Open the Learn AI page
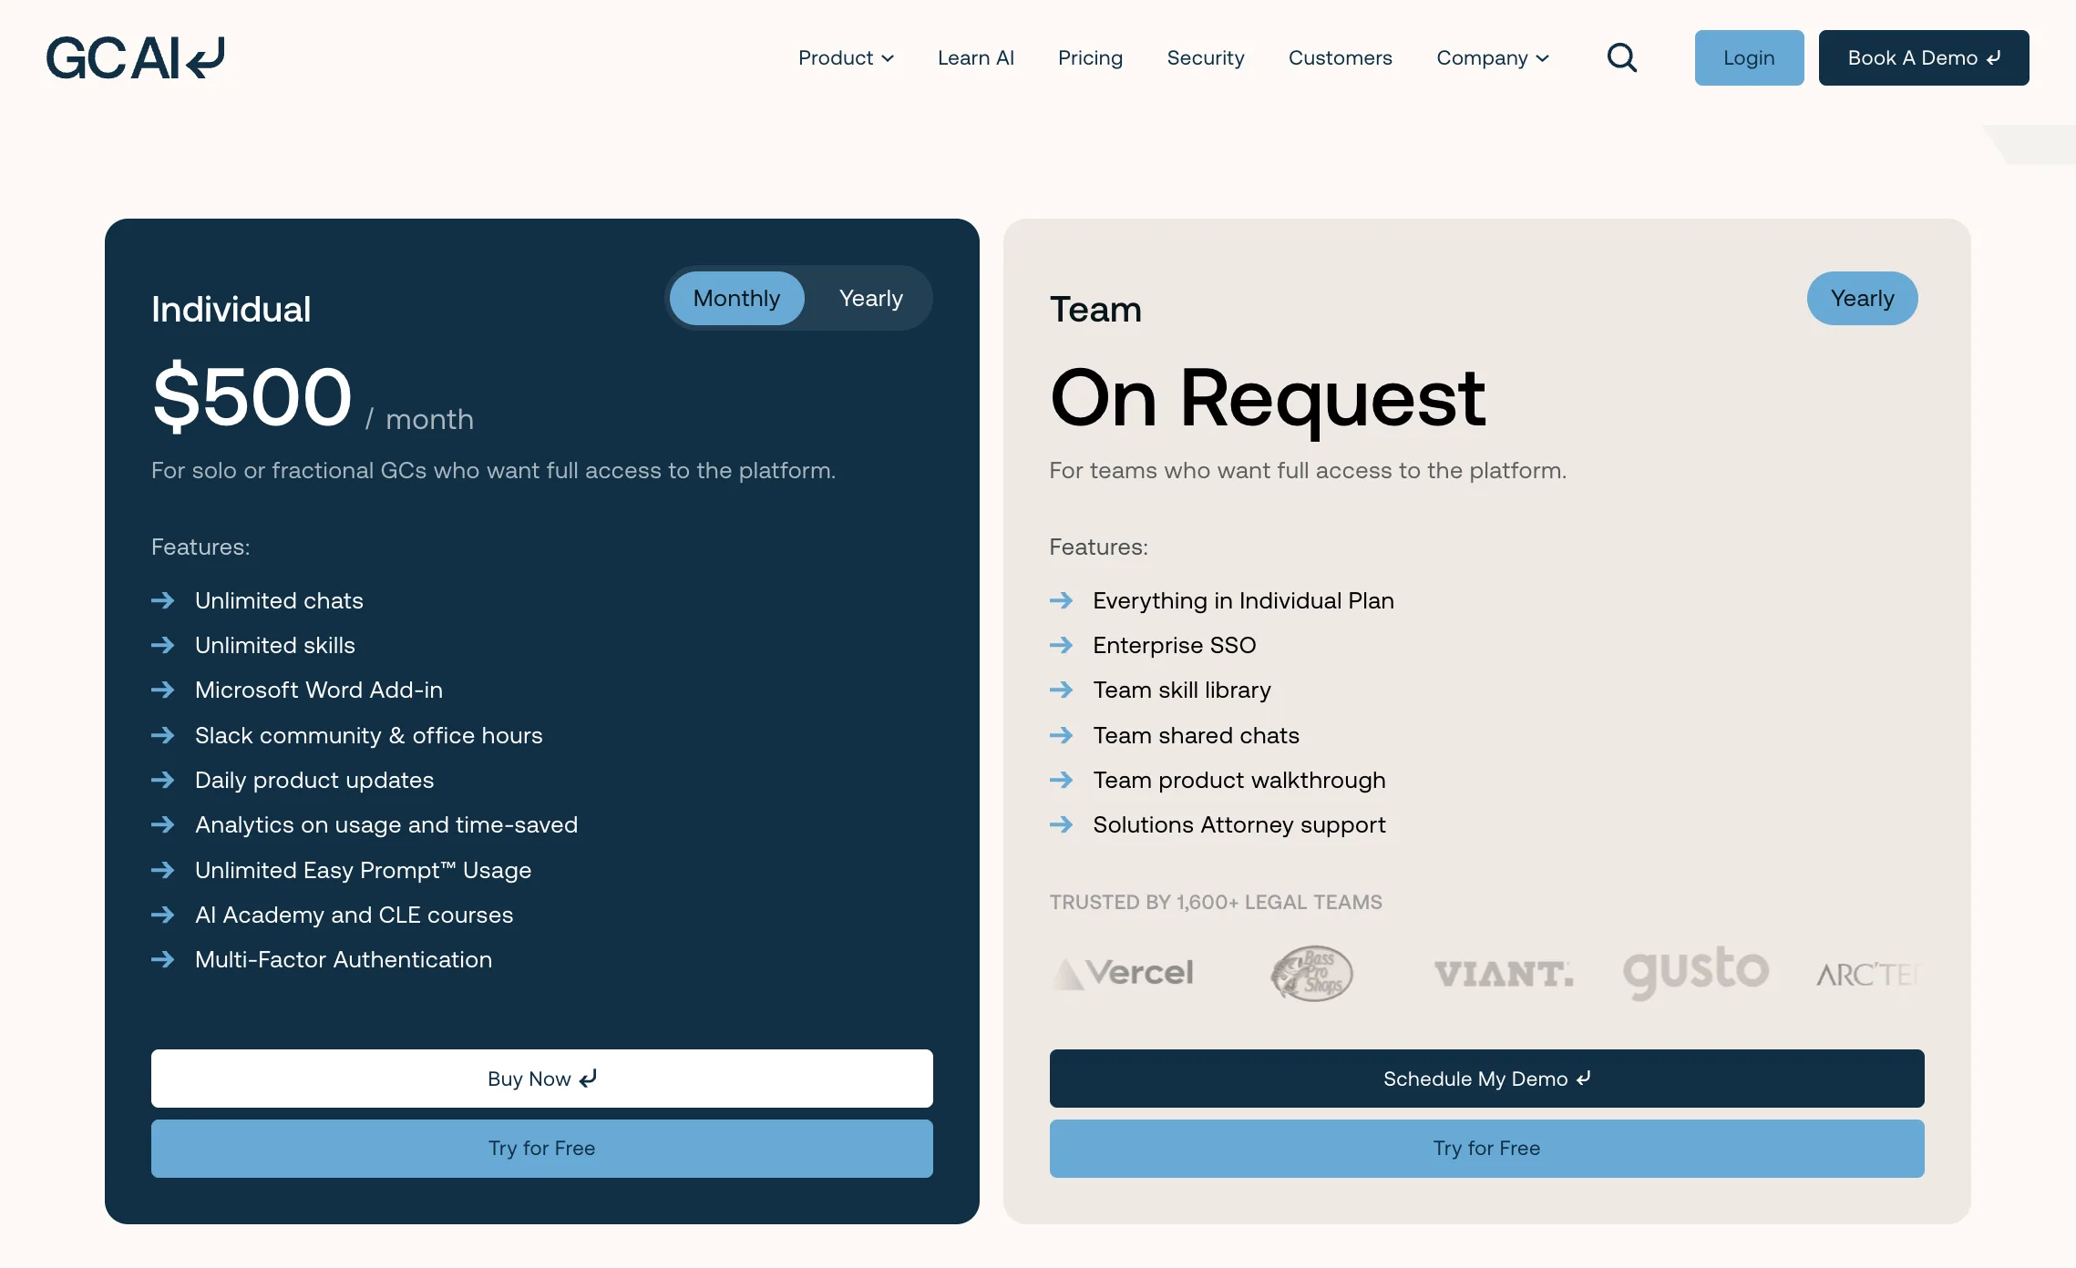This screenshot has width=2076, height=1268. click(x=975, y=58)
